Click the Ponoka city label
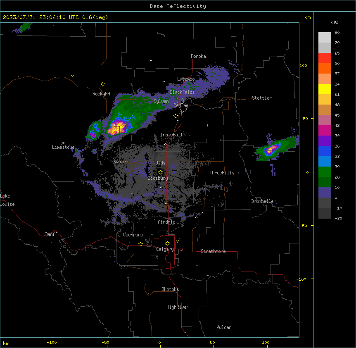 [198, 56]
